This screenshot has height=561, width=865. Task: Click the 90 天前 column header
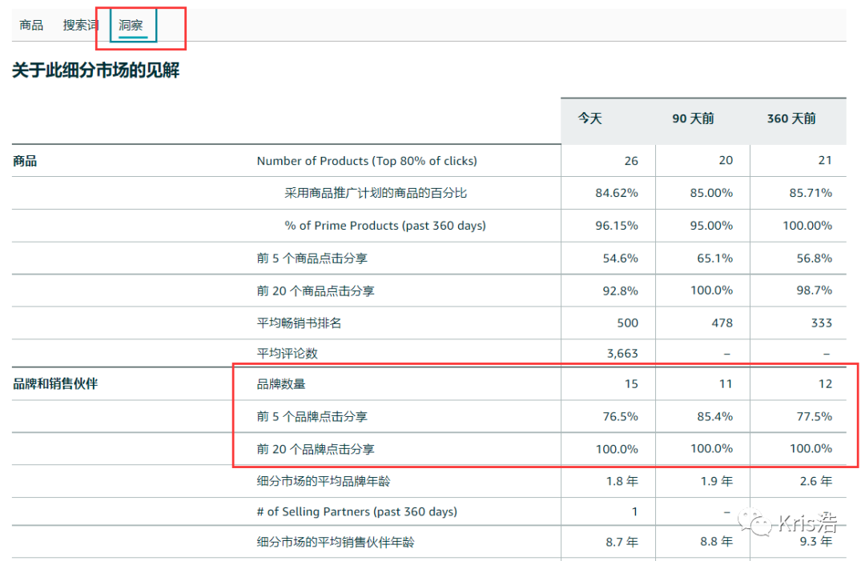[x=693, y=118]
